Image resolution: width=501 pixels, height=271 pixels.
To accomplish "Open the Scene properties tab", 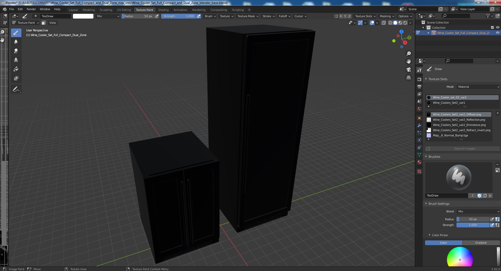I will pos(419,101).
